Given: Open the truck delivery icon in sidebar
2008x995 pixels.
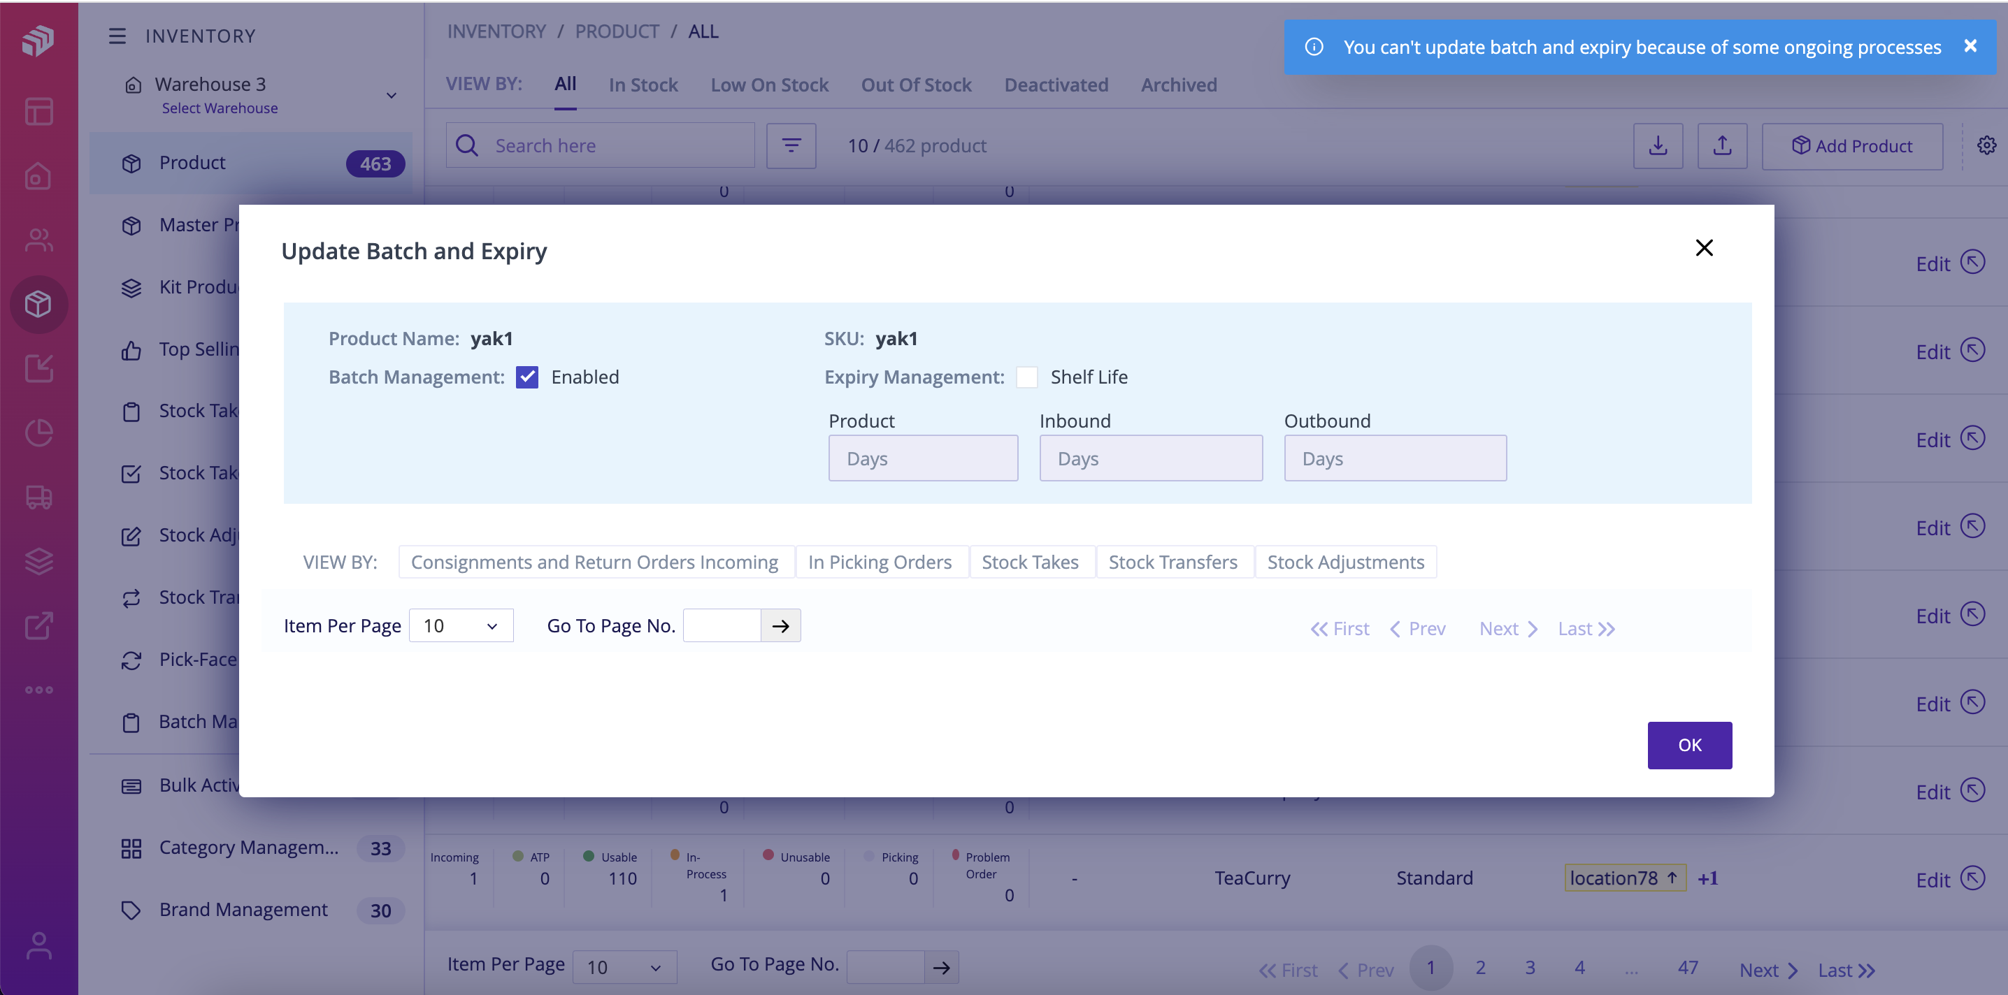Looking at the screenshot, I should point(38,498).
